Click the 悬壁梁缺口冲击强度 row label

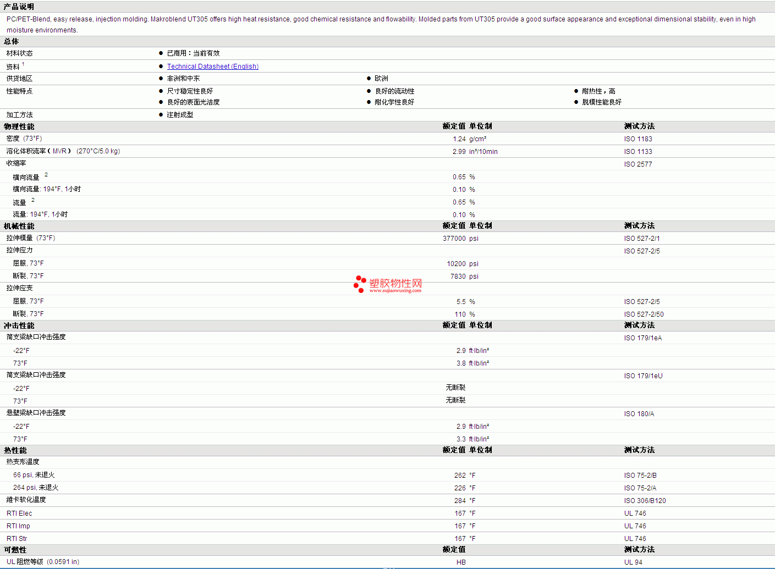(x=36, y=413)
